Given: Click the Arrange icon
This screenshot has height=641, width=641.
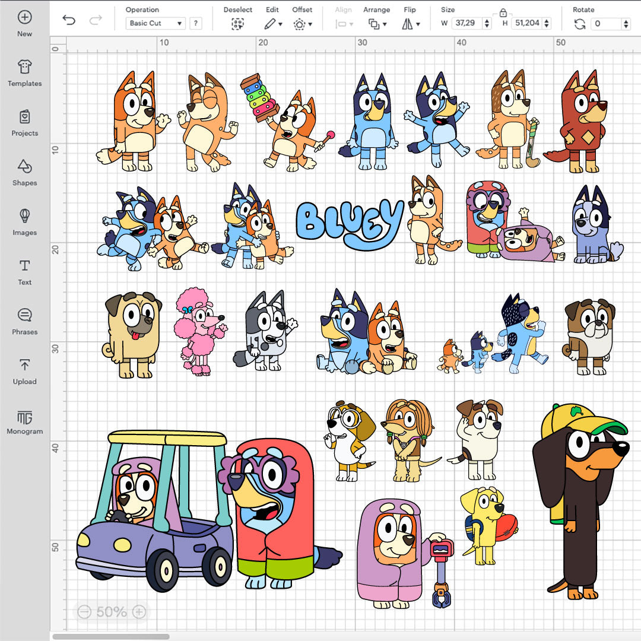Looking at the screenshot, I should 374,24.
